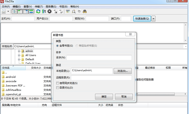
Task: Click the green refresh icon
Action: click(x=38, y=12)
